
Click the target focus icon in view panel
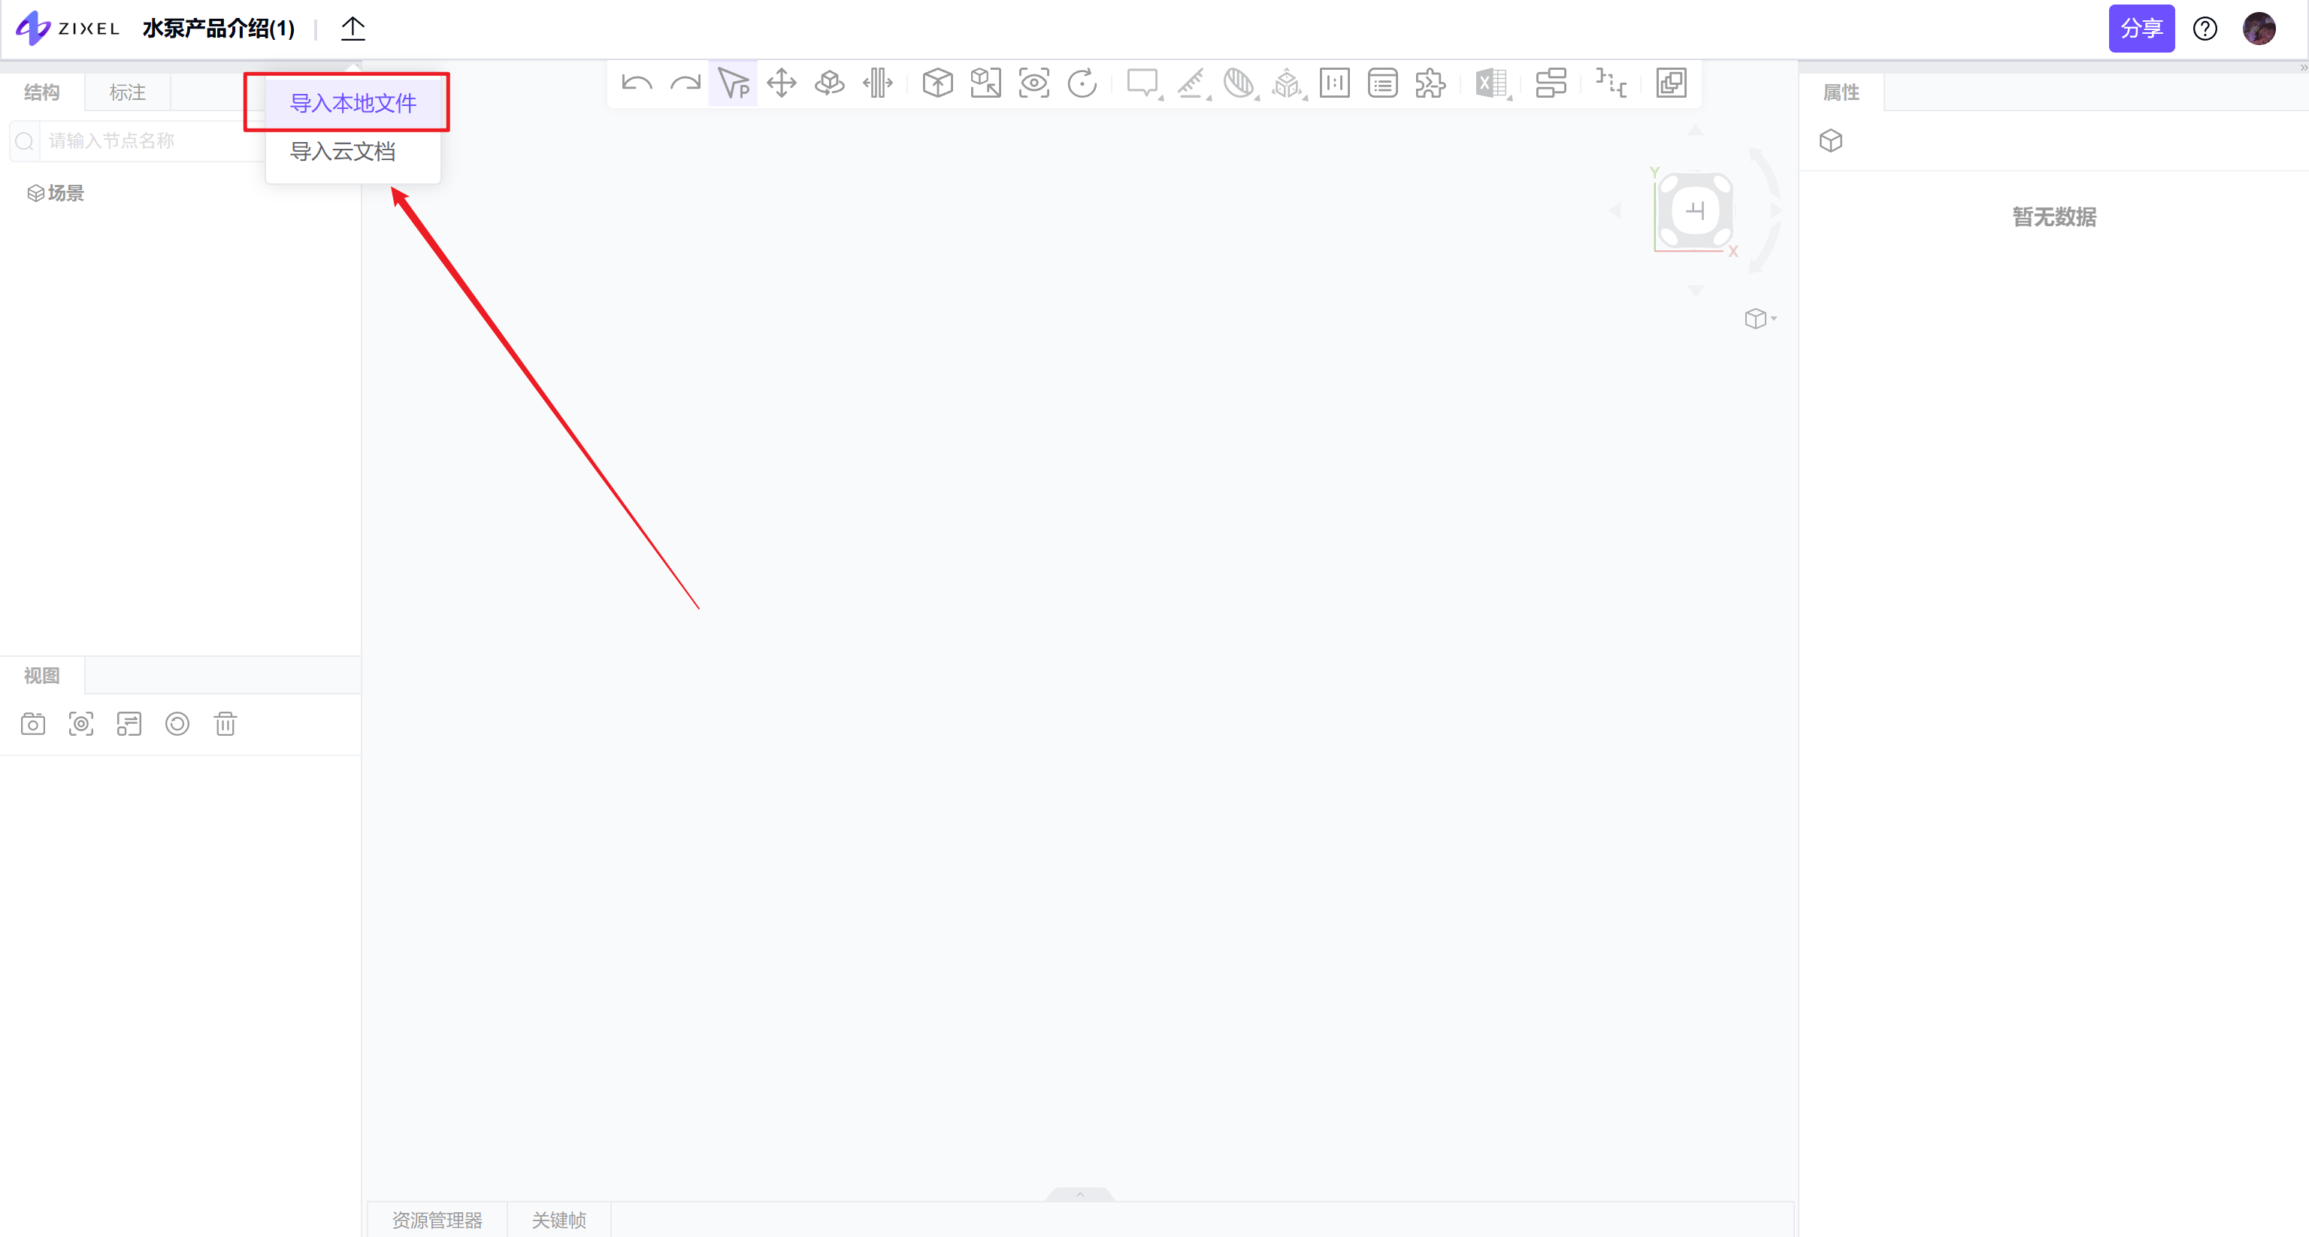tap(82, 724)
